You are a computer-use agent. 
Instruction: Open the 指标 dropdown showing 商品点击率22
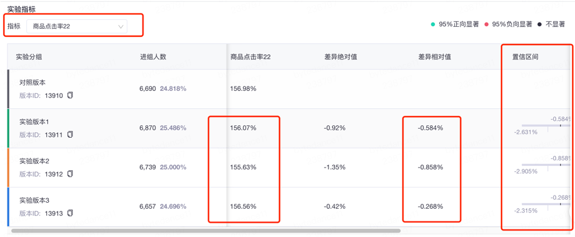[x=76, y=26]
